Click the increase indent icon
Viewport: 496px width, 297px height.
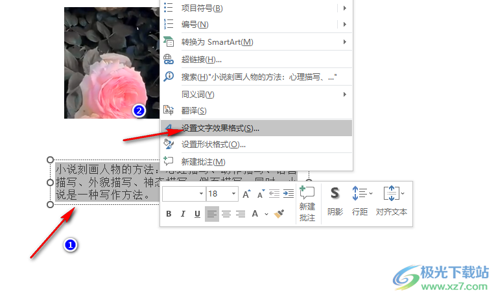click(287, 194)
